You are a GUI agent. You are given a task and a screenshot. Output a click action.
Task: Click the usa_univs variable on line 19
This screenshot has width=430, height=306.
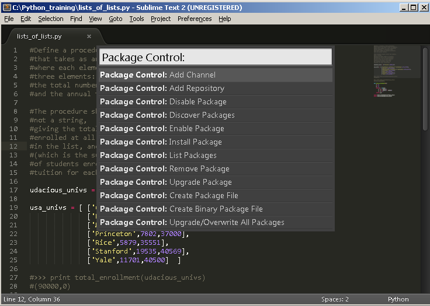[48, 207]
